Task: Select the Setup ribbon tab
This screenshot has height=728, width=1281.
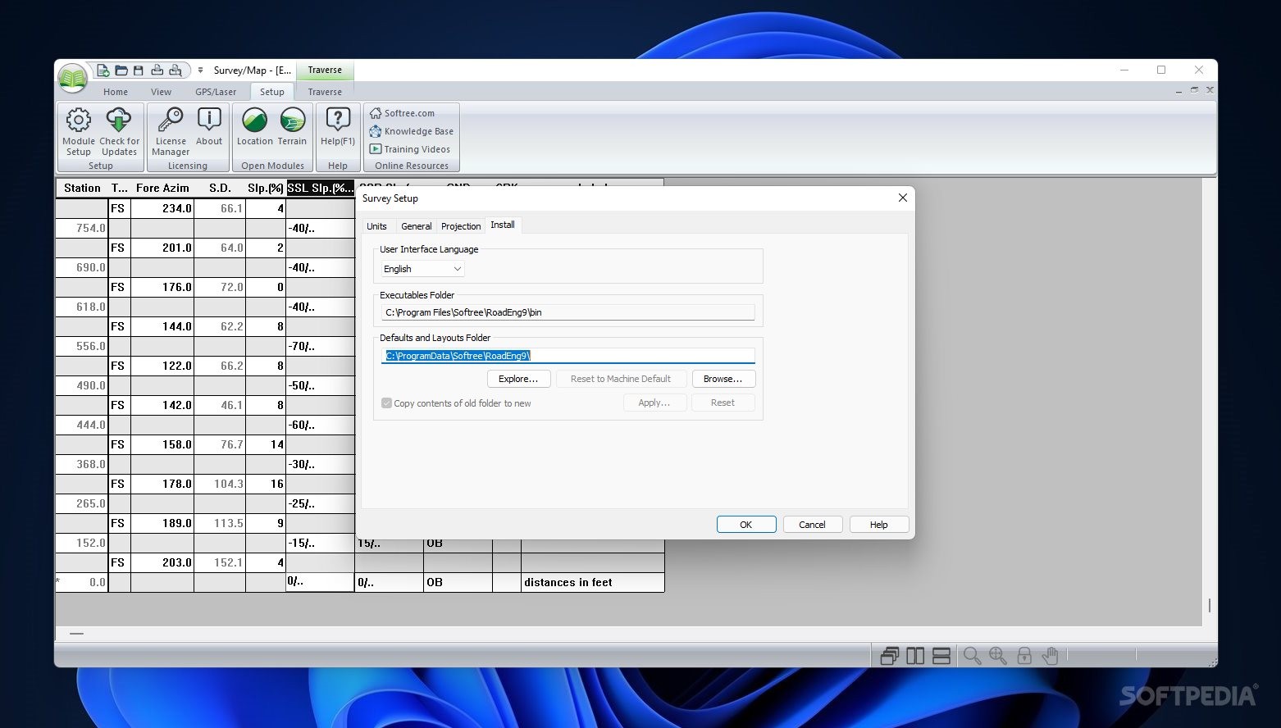Action: click(x=272, y=92)
